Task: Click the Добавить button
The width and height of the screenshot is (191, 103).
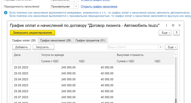Action: pos(22,47)
